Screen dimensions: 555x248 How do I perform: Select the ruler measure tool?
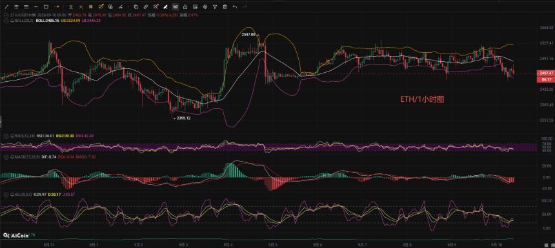[145, 6]
